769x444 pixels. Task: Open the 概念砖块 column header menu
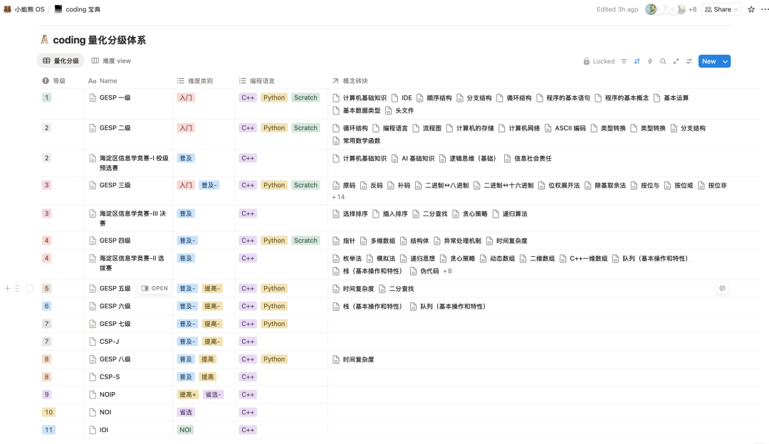[350, 81]
